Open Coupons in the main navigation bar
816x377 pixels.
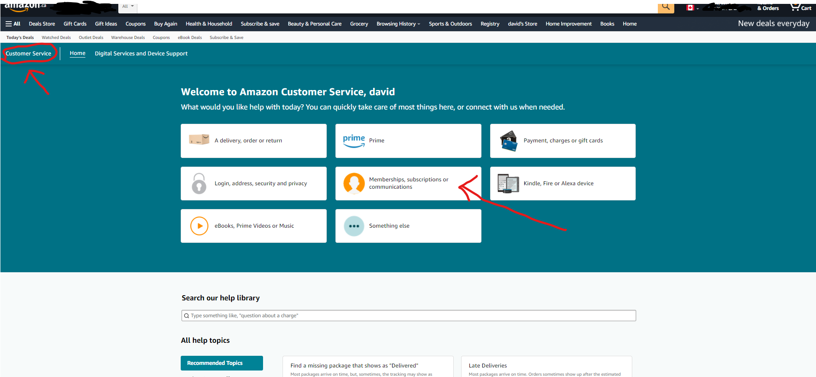point(136,24)
